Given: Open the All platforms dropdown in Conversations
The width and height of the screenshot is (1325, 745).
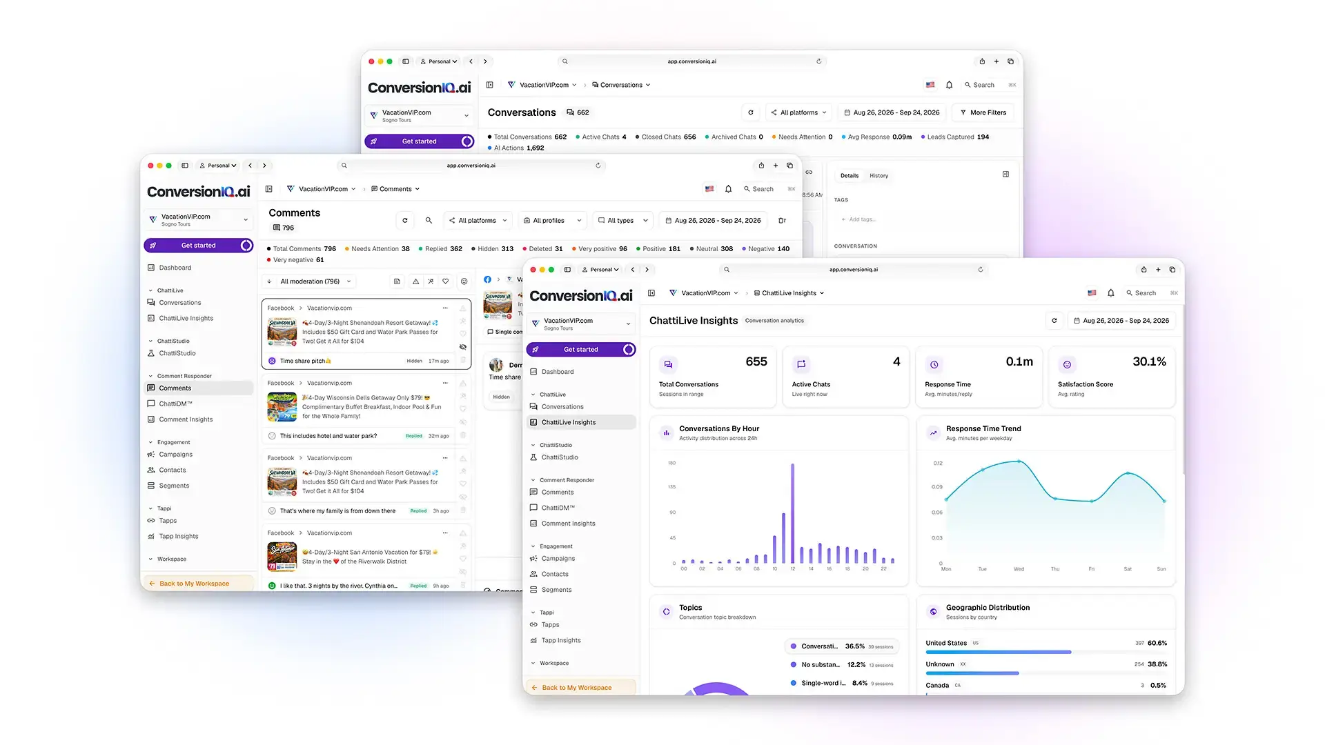Looking at the screenshot, I should coord(800,112).
